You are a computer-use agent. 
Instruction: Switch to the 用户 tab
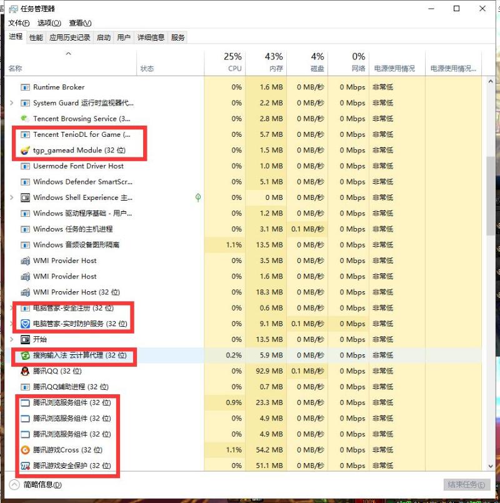coord(124,37)
